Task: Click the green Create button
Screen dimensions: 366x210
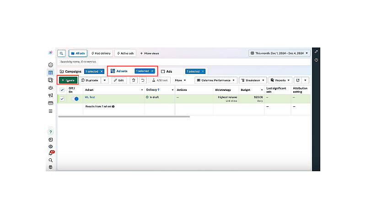Action: click(x=68, y=80)
